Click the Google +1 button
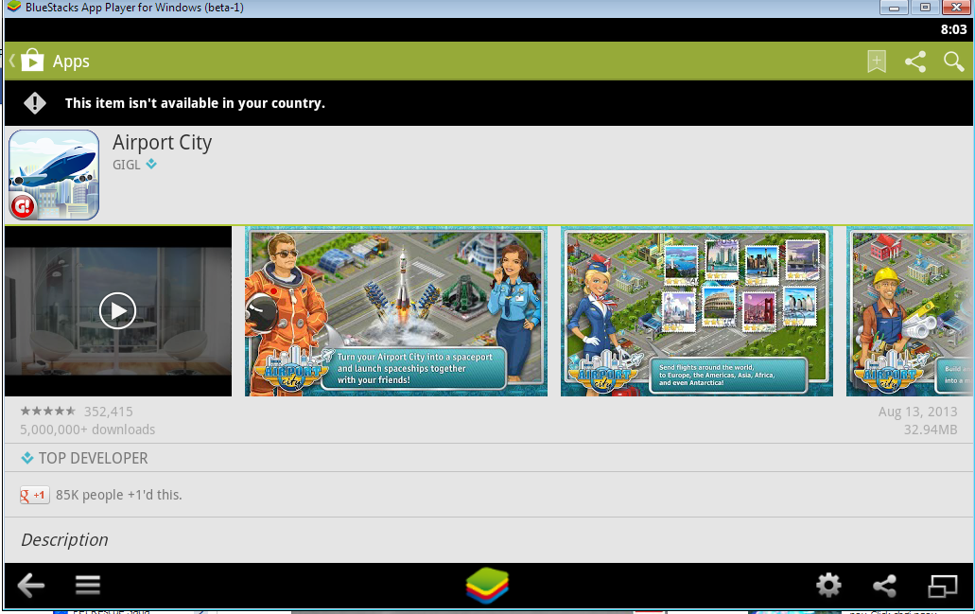The width and height of the screenshot is (975, 614). click(x=34, y=495)
